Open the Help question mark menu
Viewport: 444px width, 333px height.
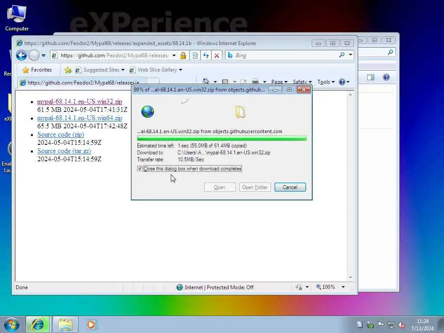coord(344,82)
